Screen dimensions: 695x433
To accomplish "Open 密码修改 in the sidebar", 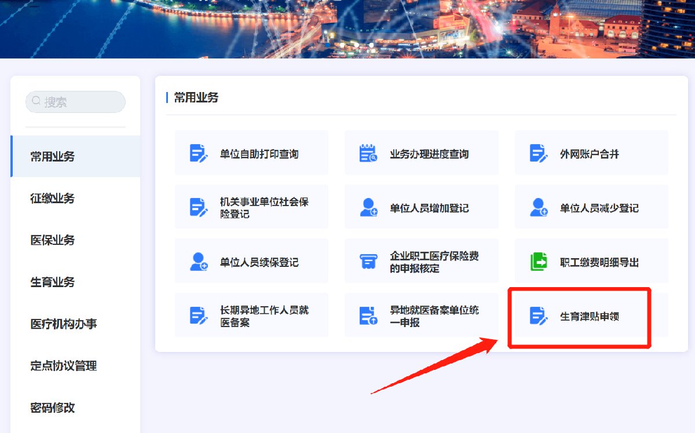I will [53, 408].
